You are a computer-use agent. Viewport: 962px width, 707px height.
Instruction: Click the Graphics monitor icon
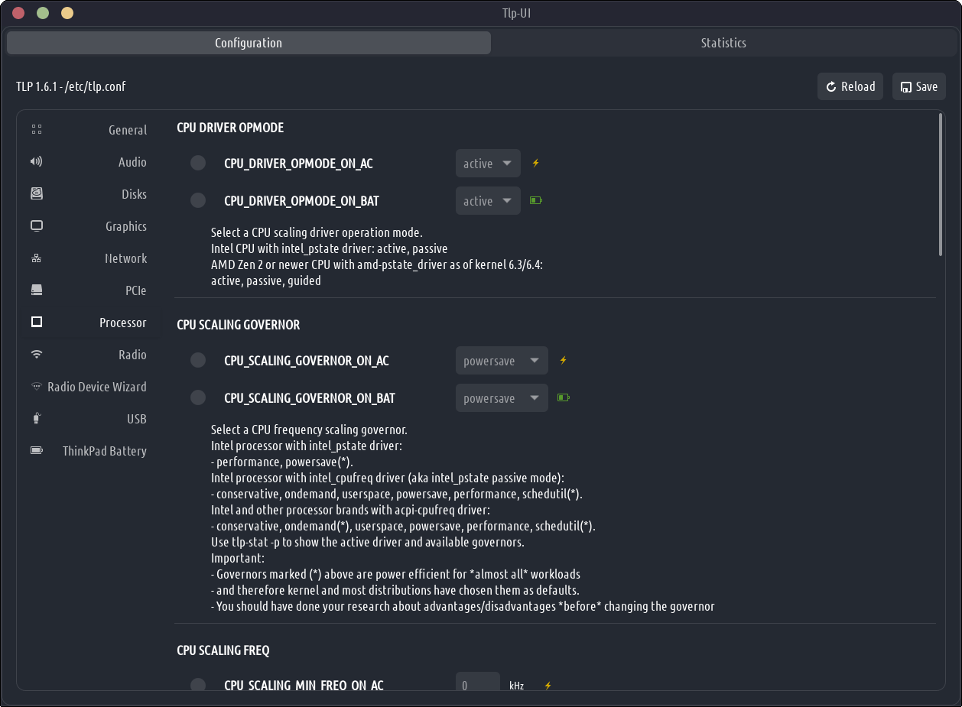[37, 226]
